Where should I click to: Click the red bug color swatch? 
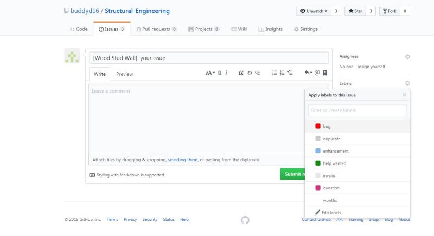click(318, 126)
